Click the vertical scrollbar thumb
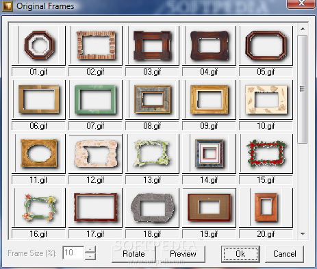 point(303,89)
